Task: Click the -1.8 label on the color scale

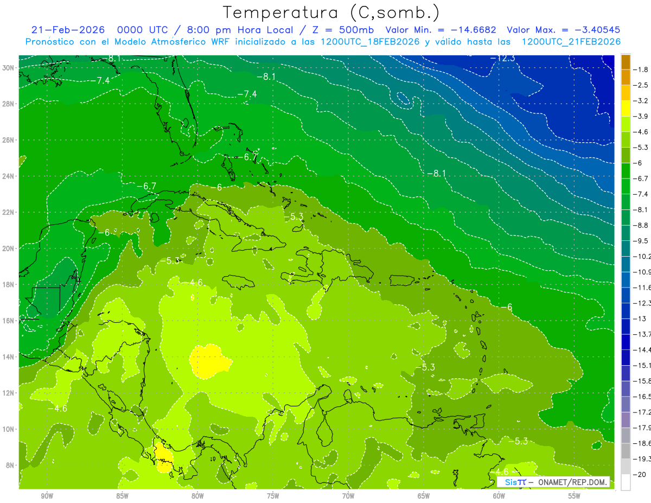Action: 642,69
